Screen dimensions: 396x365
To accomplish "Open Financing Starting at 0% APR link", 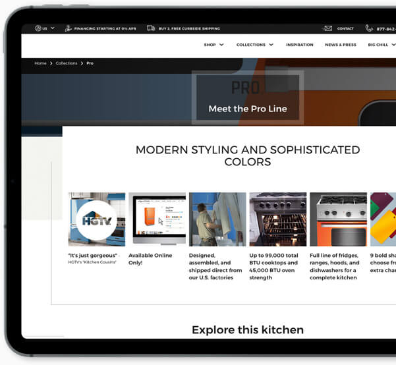I will [x=105, y=28].
